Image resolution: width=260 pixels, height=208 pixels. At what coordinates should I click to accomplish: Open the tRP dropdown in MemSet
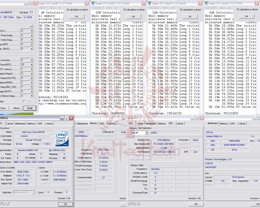click(32, 44)
